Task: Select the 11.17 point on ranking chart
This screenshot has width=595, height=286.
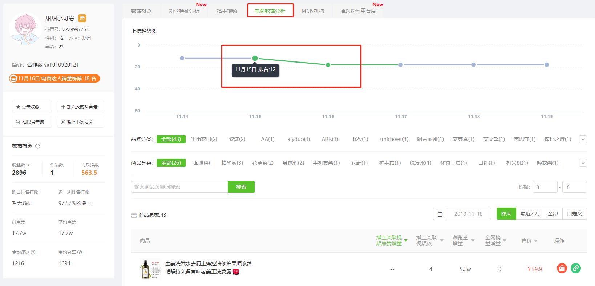Action: point(401,65)
